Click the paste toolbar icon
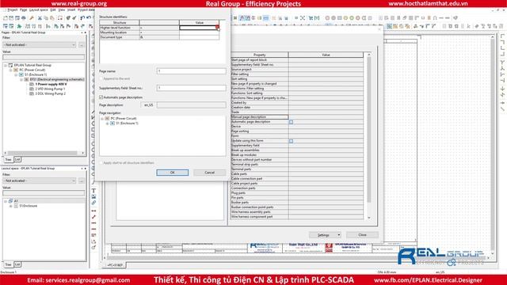Screen dimensions: 507x285 52,18
